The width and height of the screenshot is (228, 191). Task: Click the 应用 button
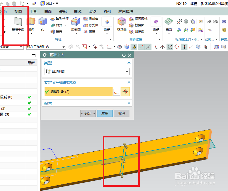click(x=105, y=113)
